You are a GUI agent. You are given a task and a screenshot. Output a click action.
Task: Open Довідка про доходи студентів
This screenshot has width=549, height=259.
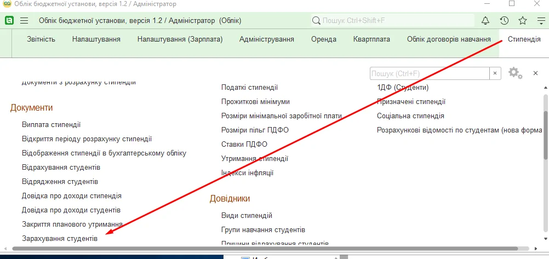point(71,210)
